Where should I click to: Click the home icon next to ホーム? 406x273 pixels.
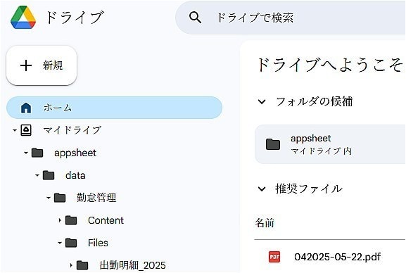pyautogui.click(x=26, y=108)
